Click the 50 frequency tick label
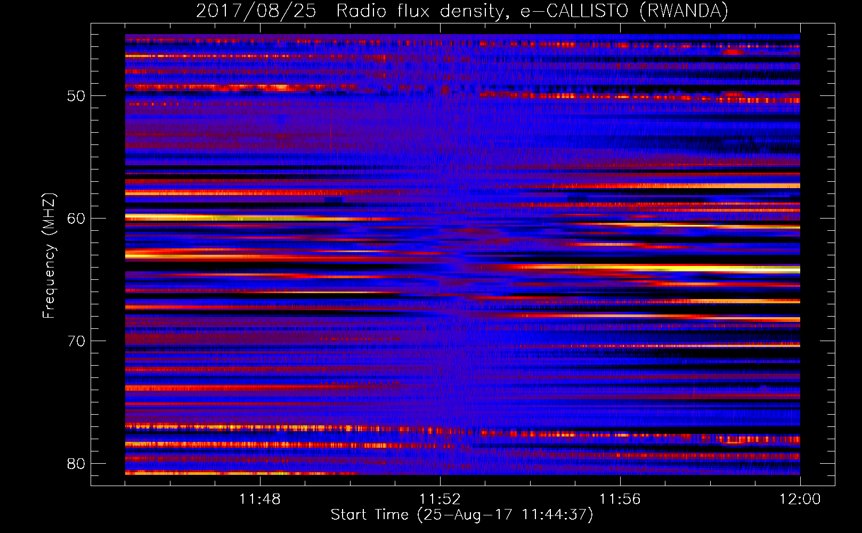This screenshot has height=533, width=862. pos(76,96)
